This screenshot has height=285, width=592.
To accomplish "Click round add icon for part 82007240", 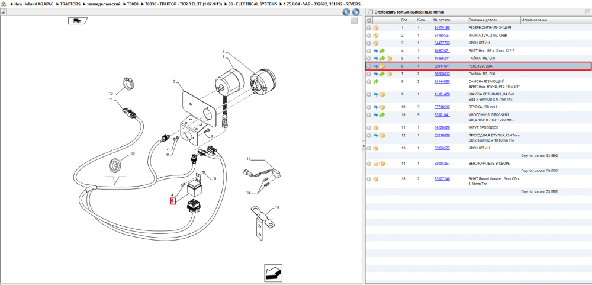I will (x=369, y=179).
